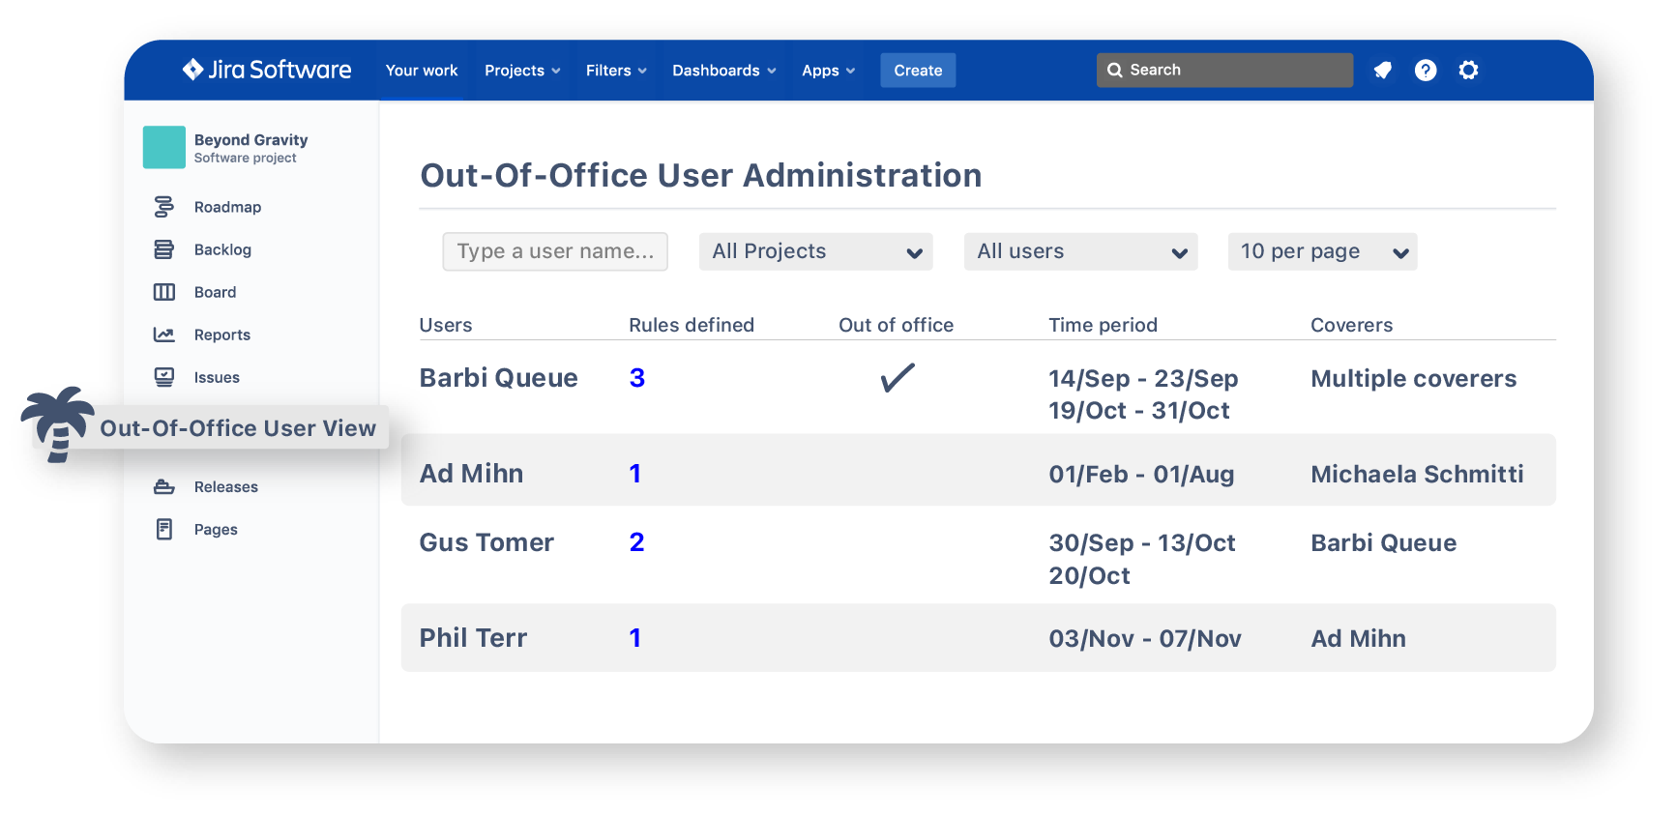1678x815 pixels.
Task: Expand the Filters menu
Action: 616,71
